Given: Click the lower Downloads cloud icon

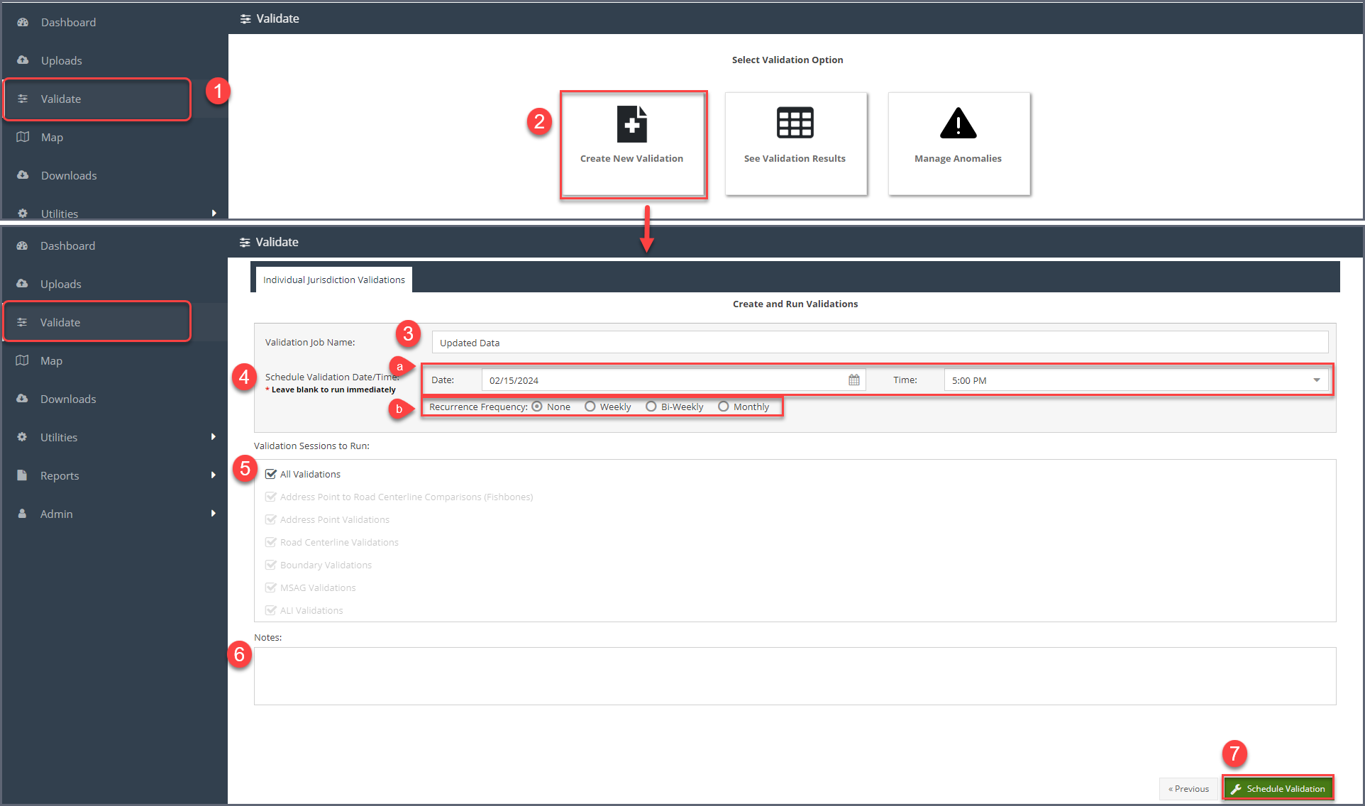Looking at the screenshot, I should [22, 399].
